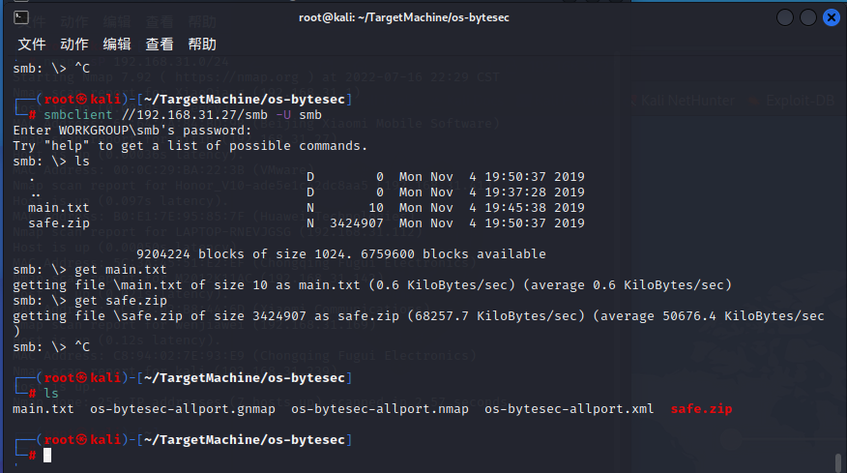Click the 'getting file \main.txt' output line
Image resolution: width=847 pixels, height=473 pixels.
(x=371, y=285)
